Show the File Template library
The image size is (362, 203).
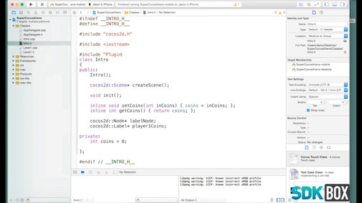[x=307, y=148]
